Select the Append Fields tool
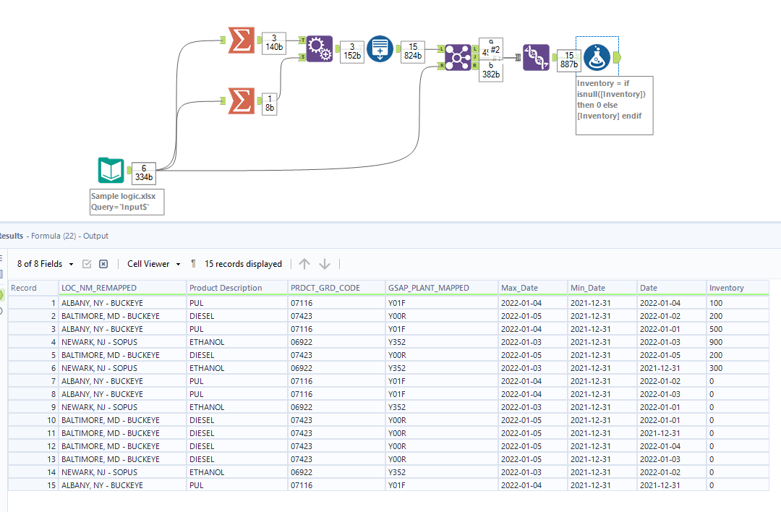 coord(319,49)
